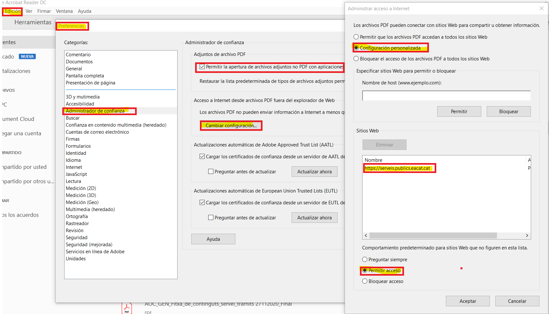This screenshot has height=314, width=549.
Task: Click the left scroll arrow in Sitios Web list
Action: coord(366,236)
